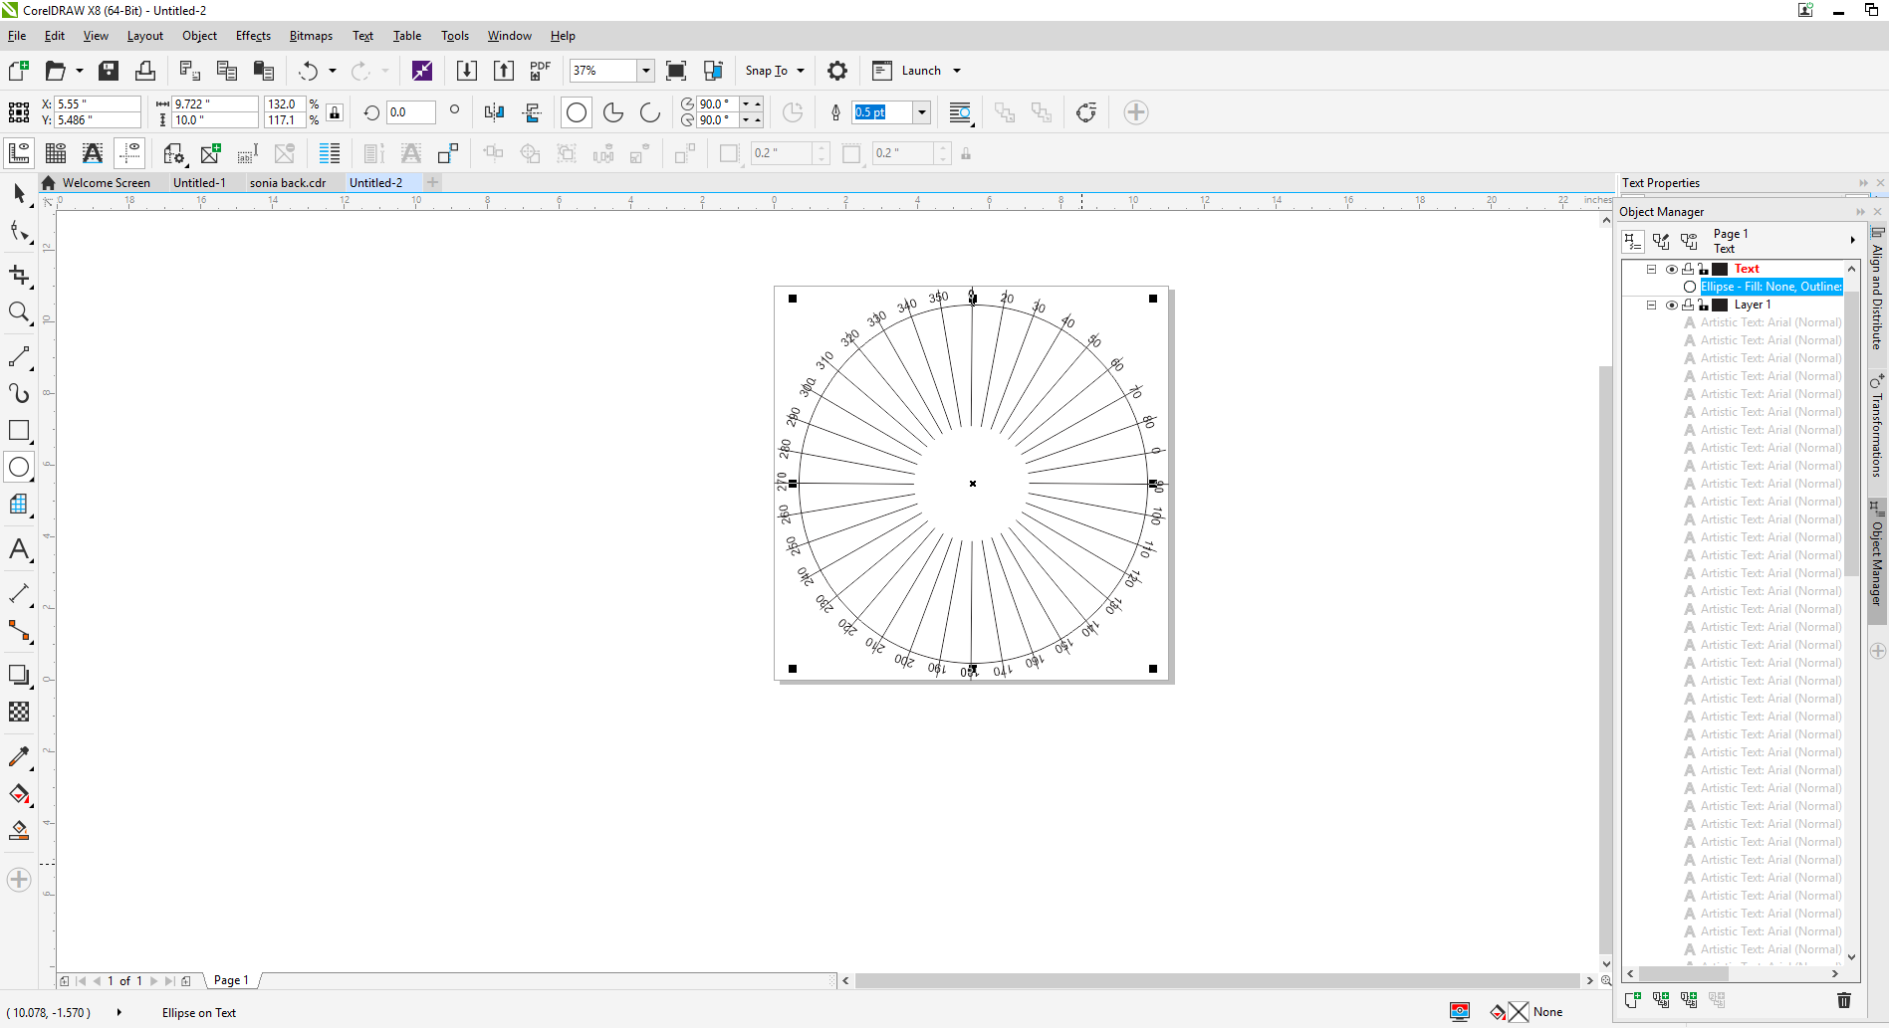
Task: Open the Effects menu
Action: pyautogui.click(x=253, y=36)
